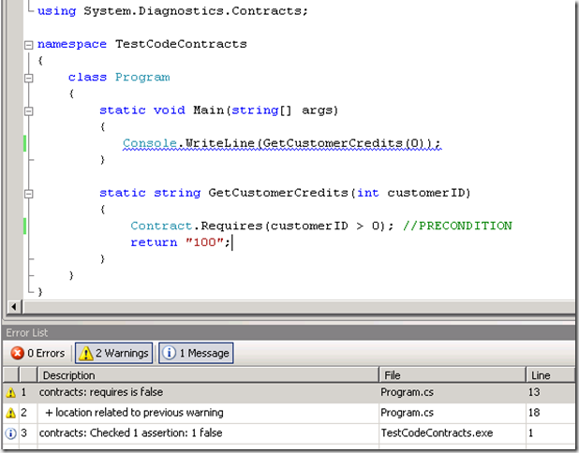Sort error list by File column
579x453 pixels.
tap(450, 375)
